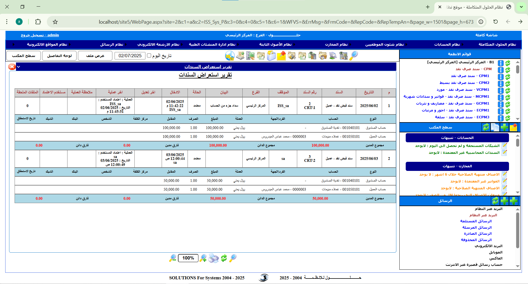
Task: Refresh the VCPM1 supplier voucher row
Action: point(508,91)
